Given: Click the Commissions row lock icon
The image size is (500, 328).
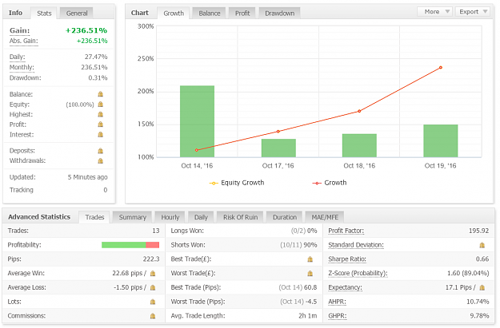Looking at the screenshot, I should pos(153,316).
